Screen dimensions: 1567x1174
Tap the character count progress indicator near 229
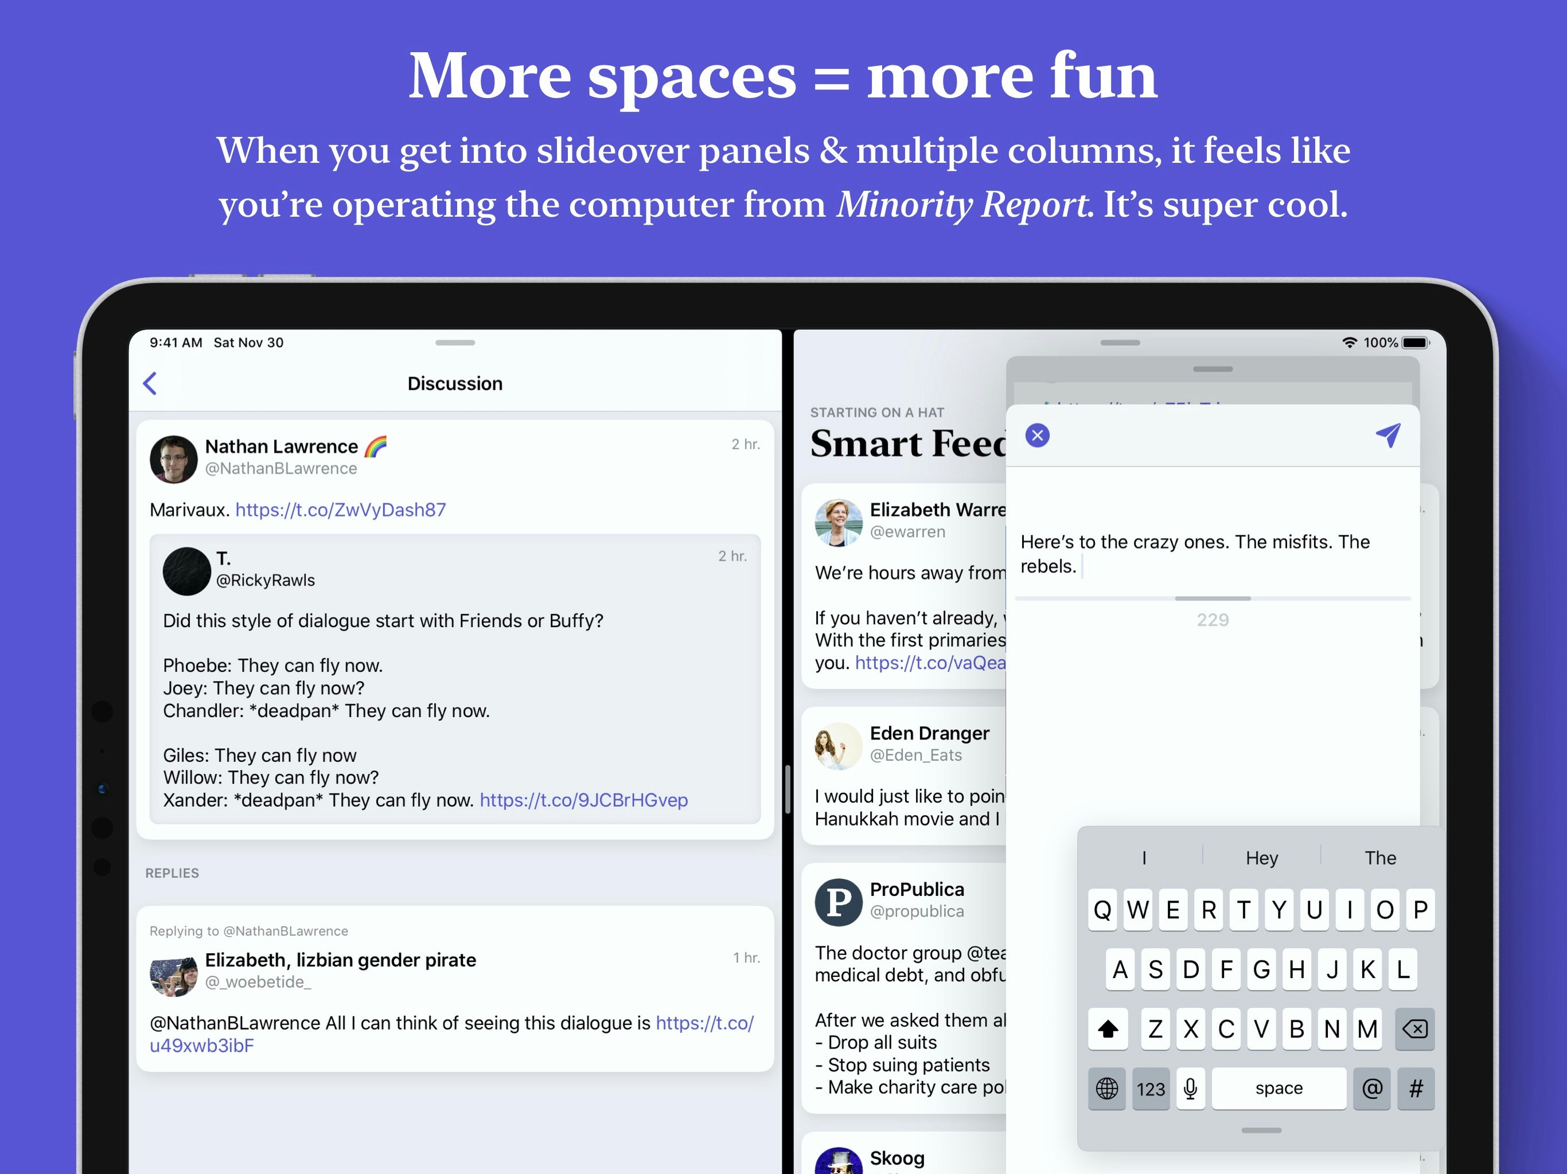click(1213, 598)
